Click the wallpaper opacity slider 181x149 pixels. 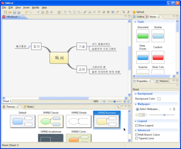pos(164,115)
